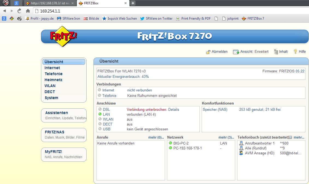This screenshot has width=309, height=184.
Task: Open the SRWare Iron bookmark
Action: (68, 19)
